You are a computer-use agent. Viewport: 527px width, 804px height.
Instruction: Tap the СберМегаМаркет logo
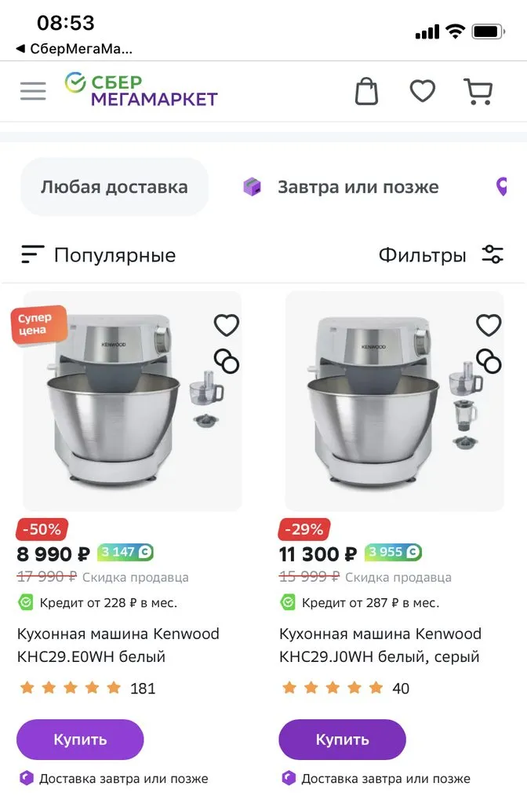[141, 90]
